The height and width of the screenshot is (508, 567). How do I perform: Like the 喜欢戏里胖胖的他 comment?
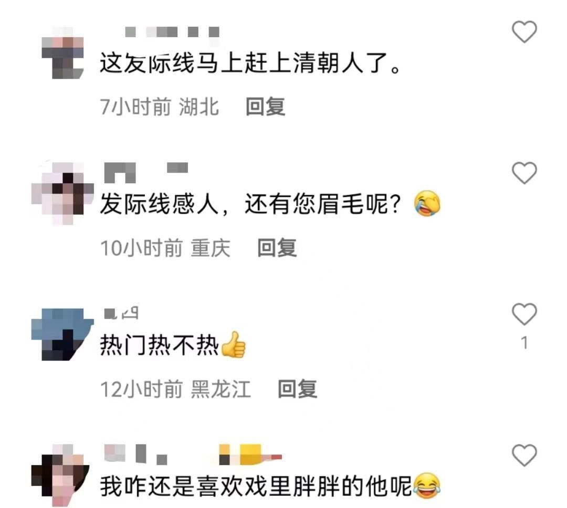click(524, 455)
